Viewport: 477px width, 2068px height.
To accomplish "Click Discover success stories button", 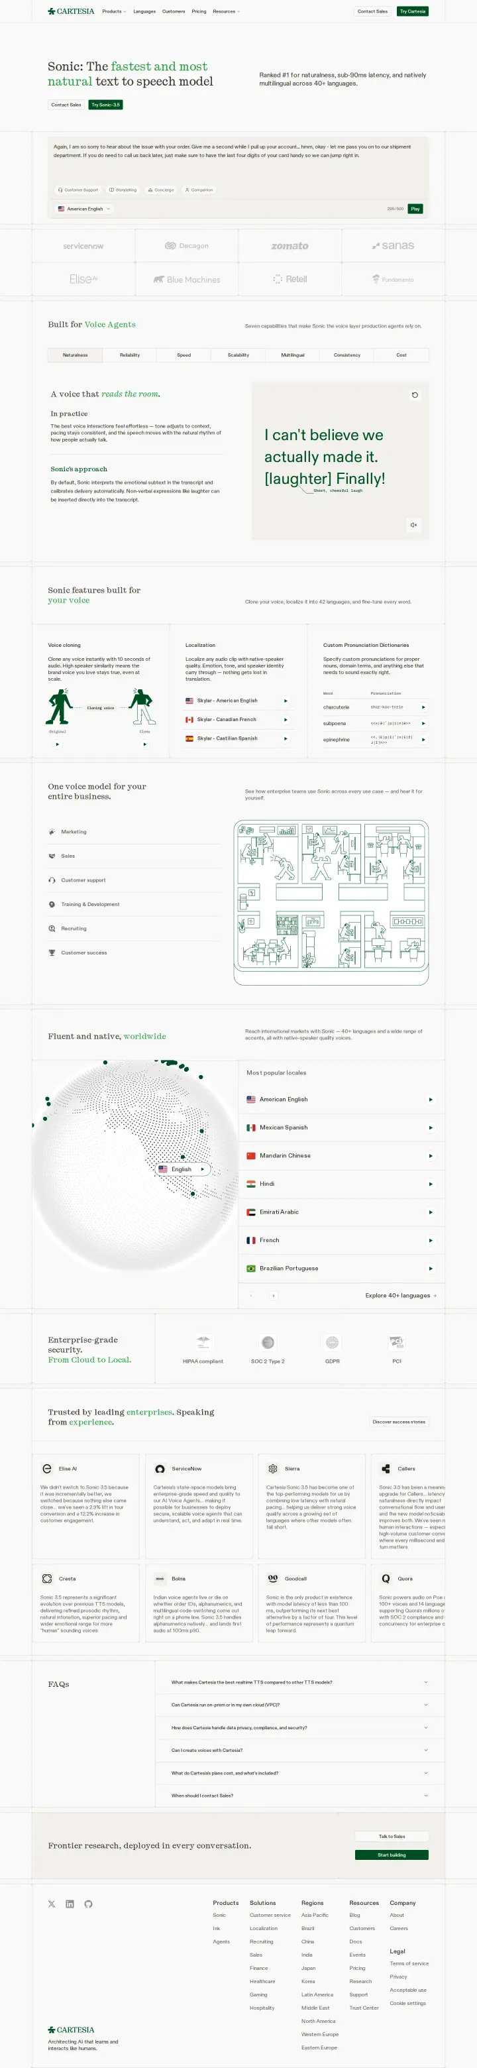I will pos(399,1422).
